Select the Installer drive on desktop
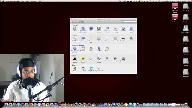Screen dimensions: 192x108 click(186, 19)
